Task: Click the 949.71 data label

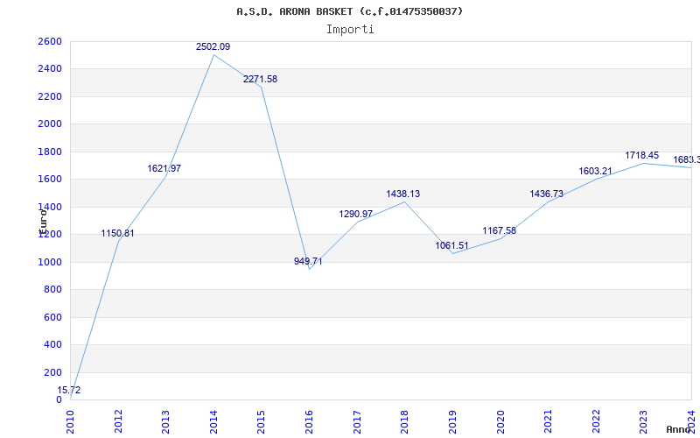Action: pos(308,261)
